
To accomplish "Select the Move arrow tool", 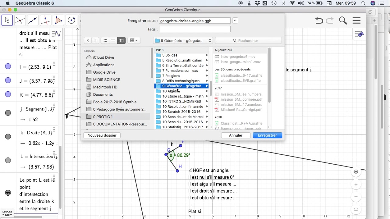I will click(x=7, y=21).
